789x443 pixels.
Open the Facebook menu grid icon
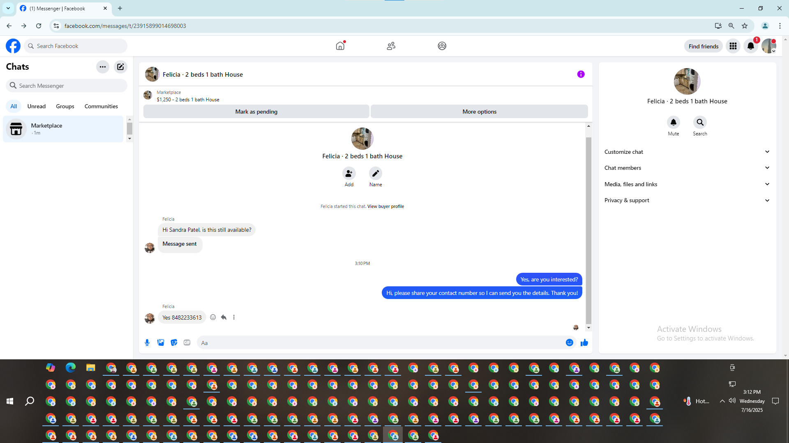click(733, 46)
